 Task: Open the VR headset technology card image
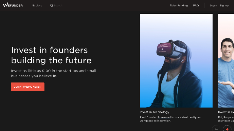[x=176, y=61]
